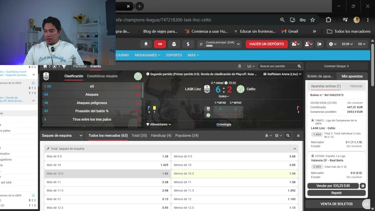Go to home via the house breadcrumb icon
This screenshot has width=375, height=211.
[x=45, y=67]
